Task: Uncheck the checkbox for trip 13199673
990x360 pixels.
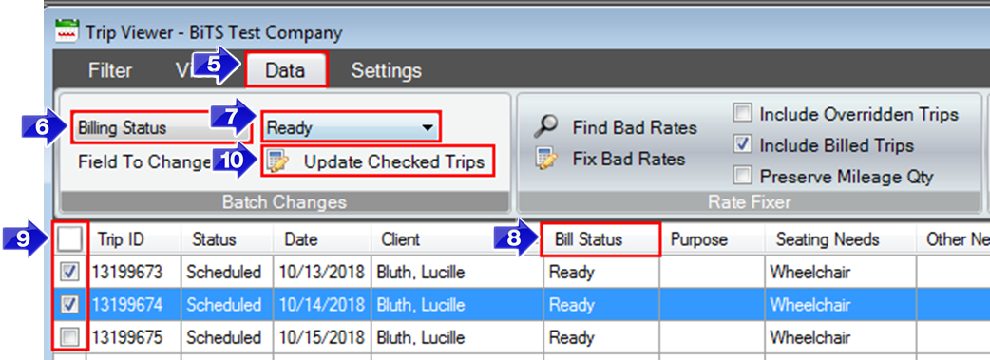Action: 68,273
